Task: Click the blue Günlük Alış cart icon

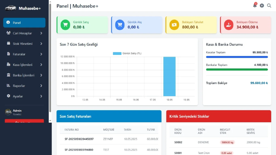Action: coord(120,25)
